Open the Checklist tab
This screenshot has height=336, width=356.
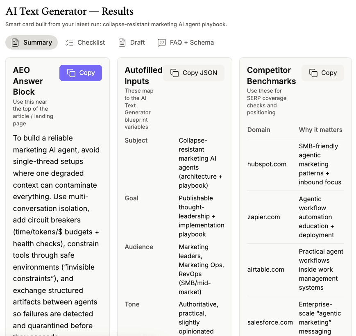coord(85,43)
